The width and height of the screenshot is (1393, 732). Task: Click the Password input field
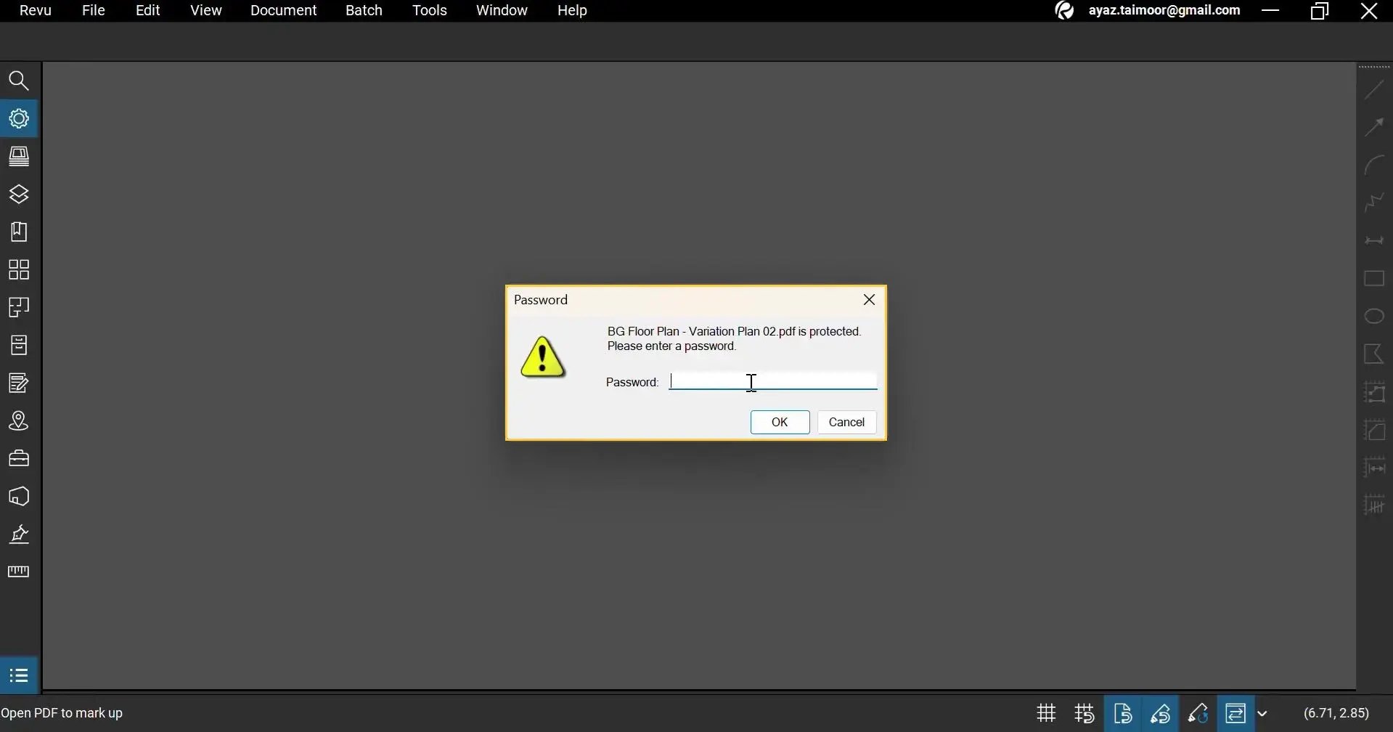click(773, 382)
